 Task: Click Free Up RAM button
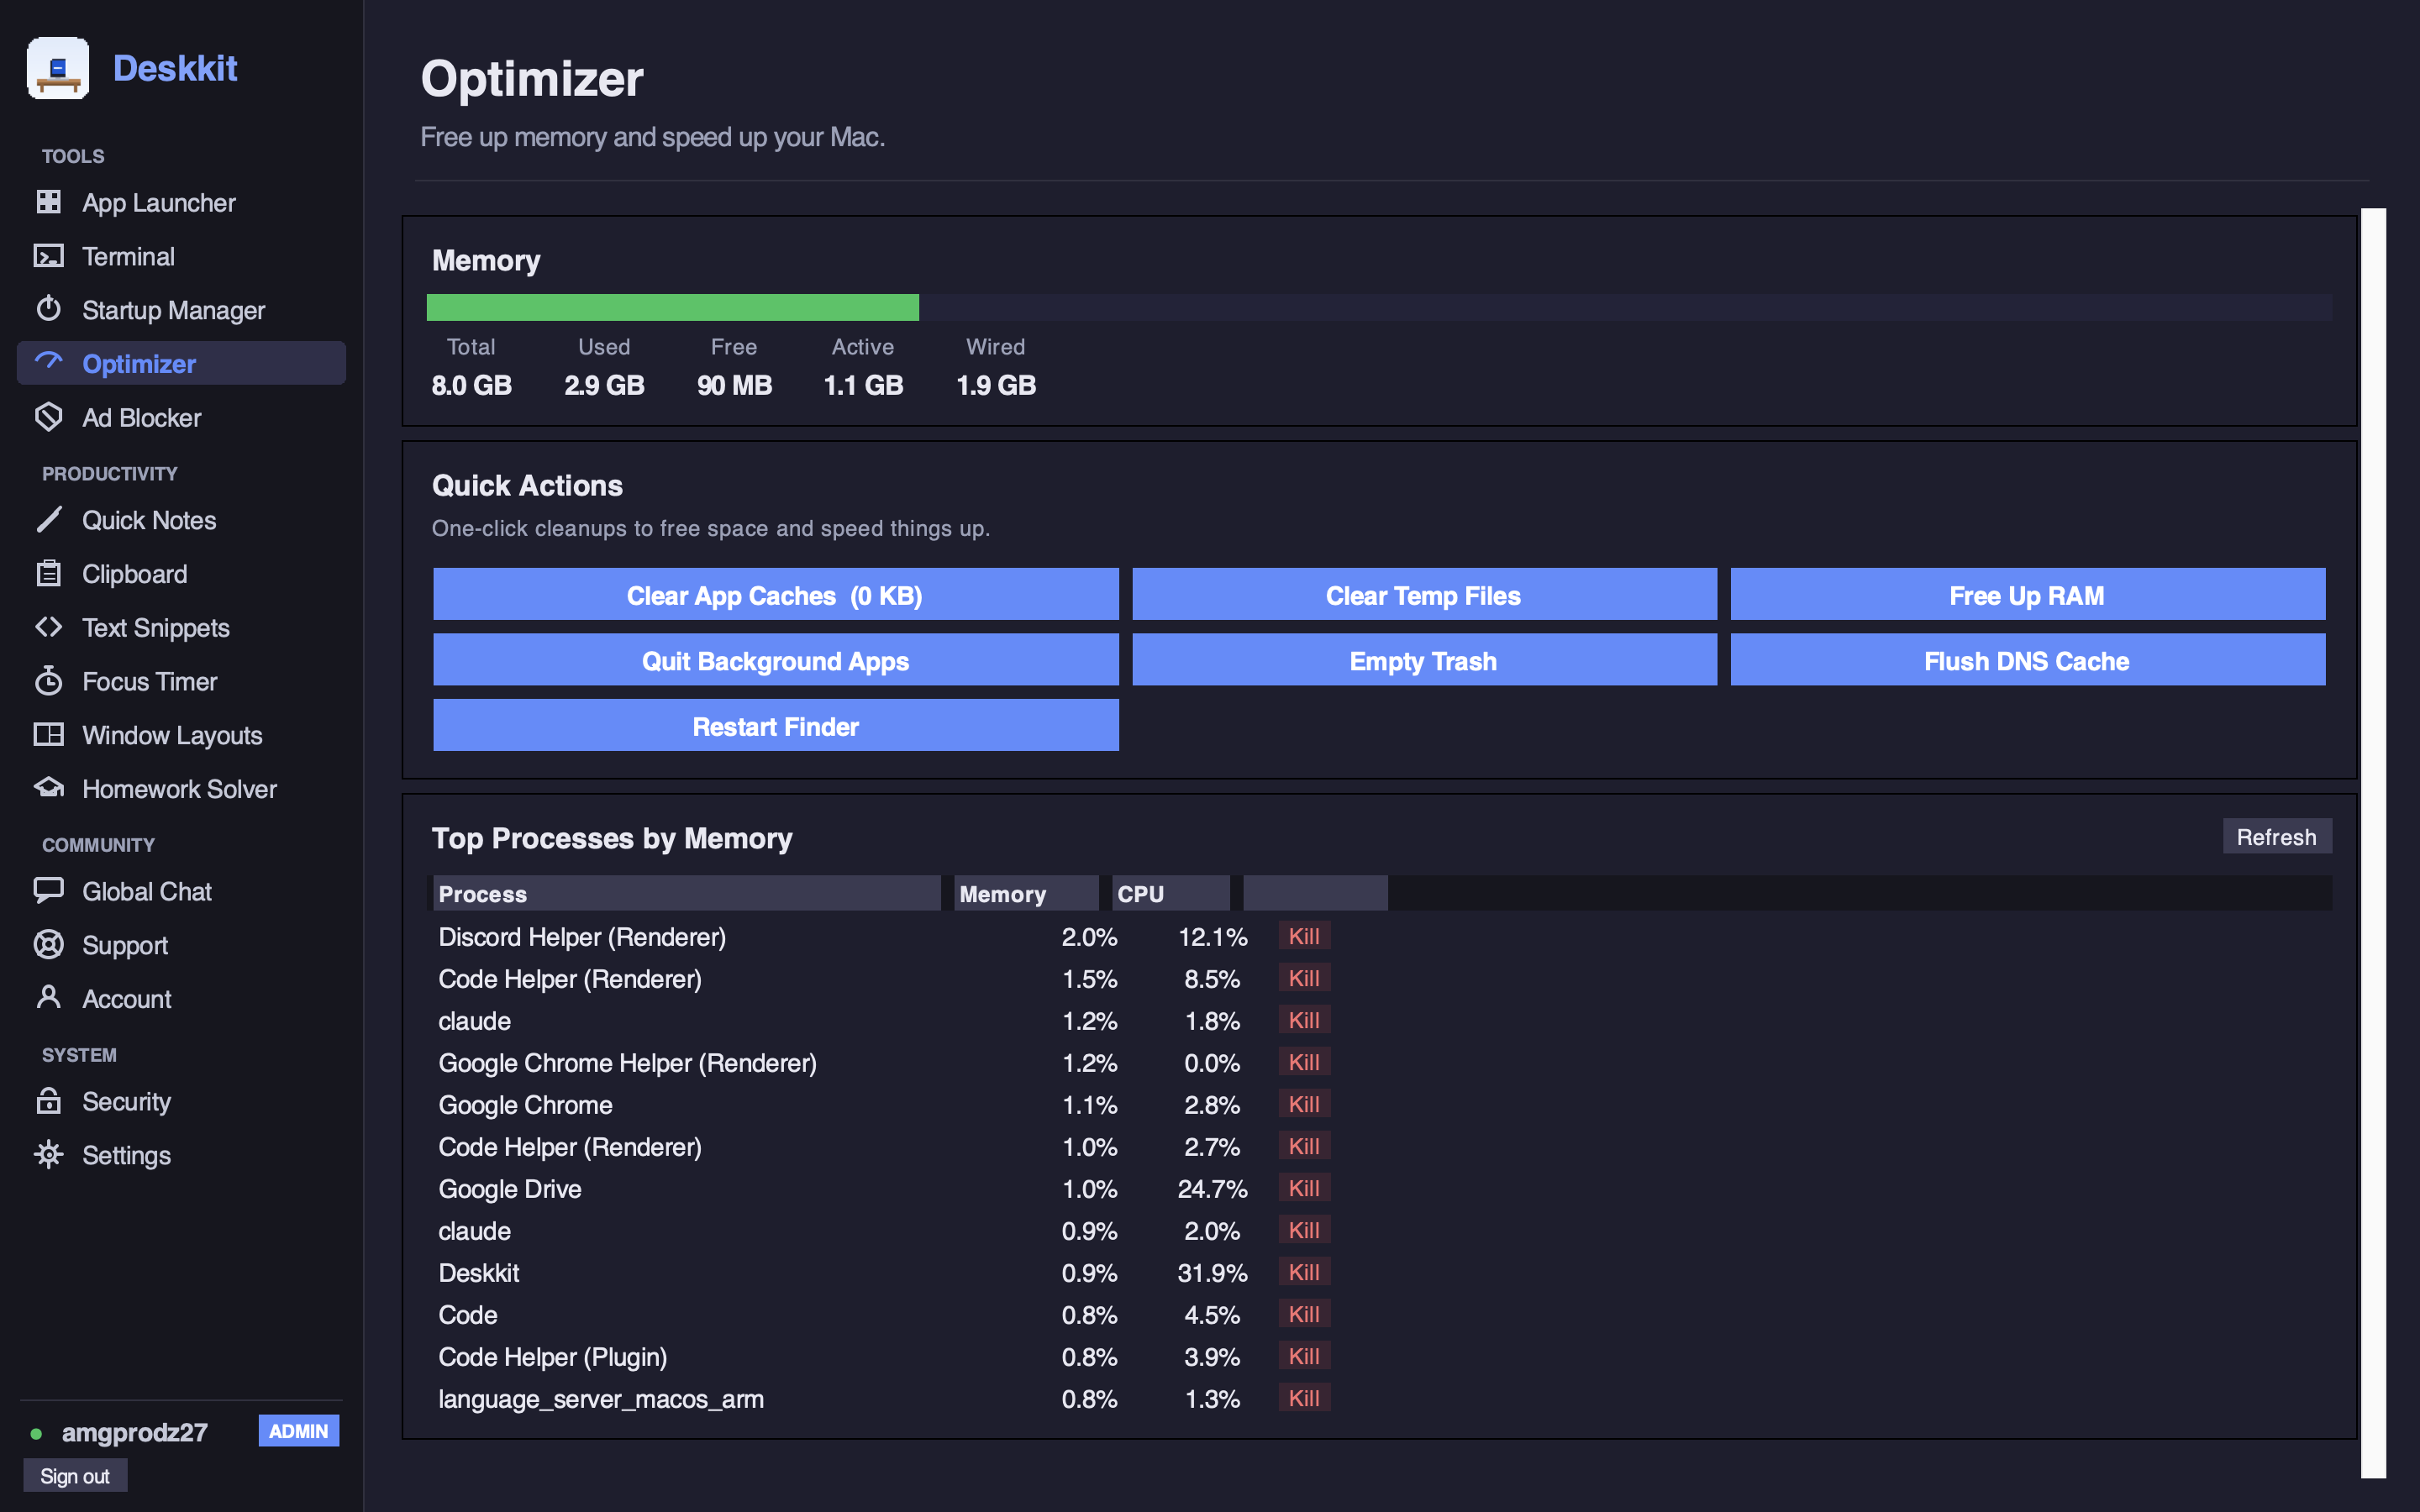(2027, 595)
